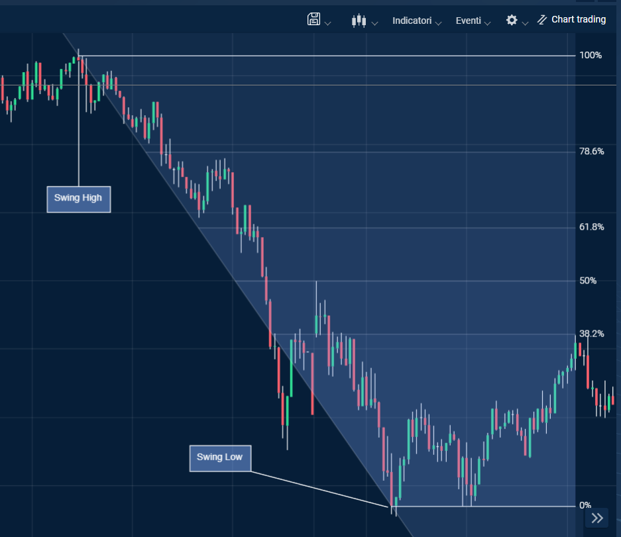Open the Eventi menu

click(x=468, y=21)
